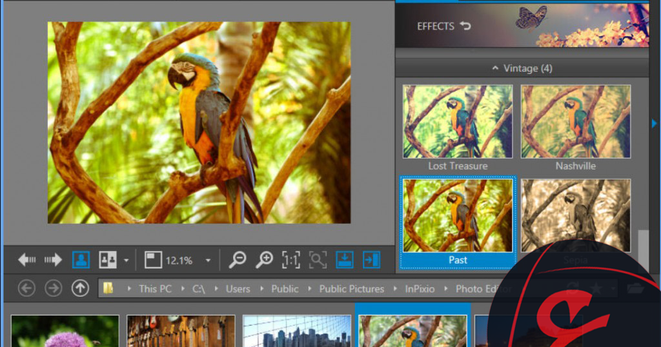661x347 pixels.
Task: Expand the arrow before C:\
Action: (x=183, y=289)
